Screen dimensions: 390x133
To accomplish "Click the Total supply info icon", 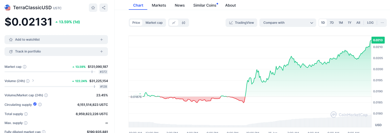I will [x=26, y=114].
